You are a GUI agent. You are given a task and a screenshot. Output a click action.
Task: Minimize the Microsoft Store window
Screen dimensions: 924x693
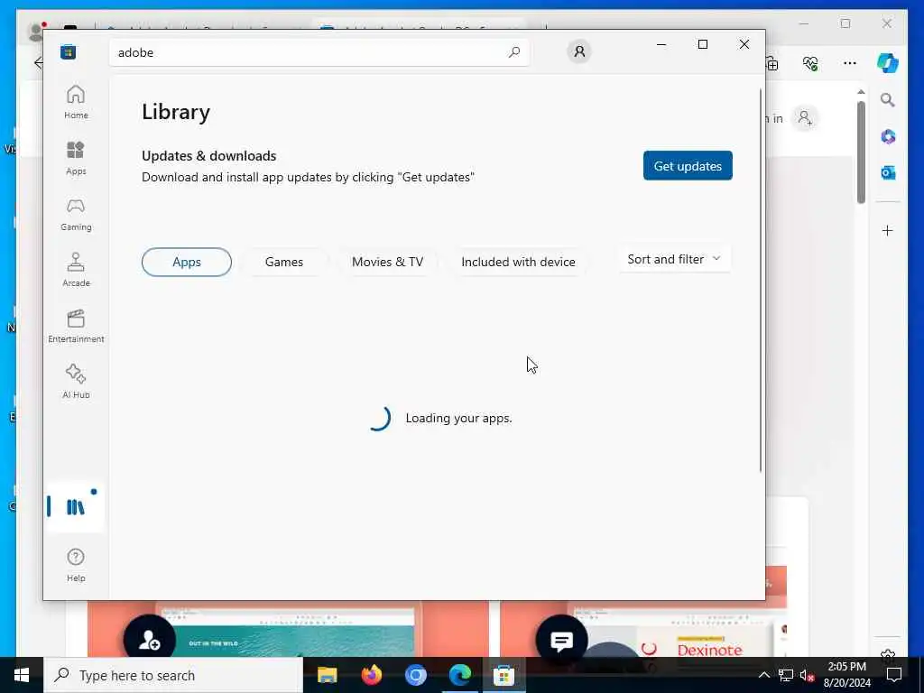661,44
